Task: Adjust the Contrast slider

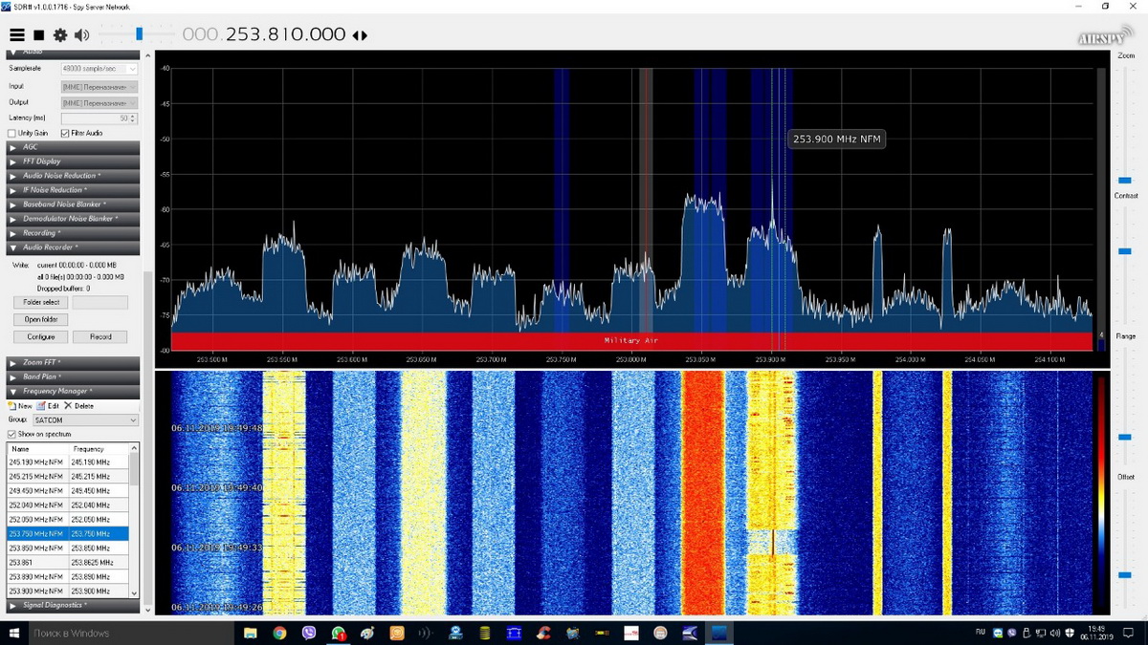Action: click(x=1125, y=251)
